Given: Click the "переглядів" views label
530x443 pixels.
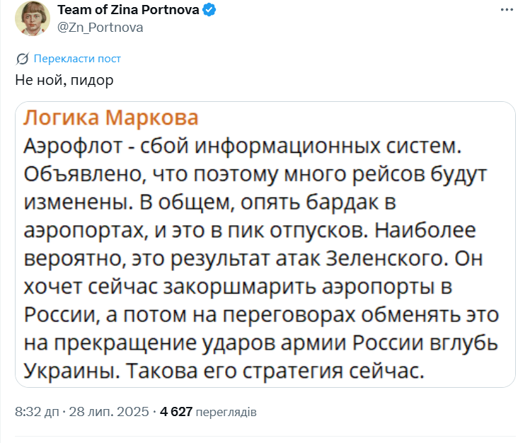Looking at the screenshot, I should [x=226, y=411].
